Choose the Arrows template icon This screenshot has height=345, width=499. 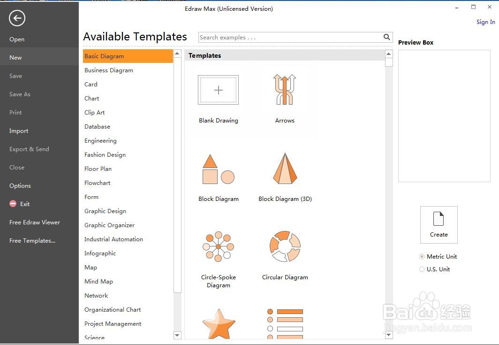pos(285,90)
